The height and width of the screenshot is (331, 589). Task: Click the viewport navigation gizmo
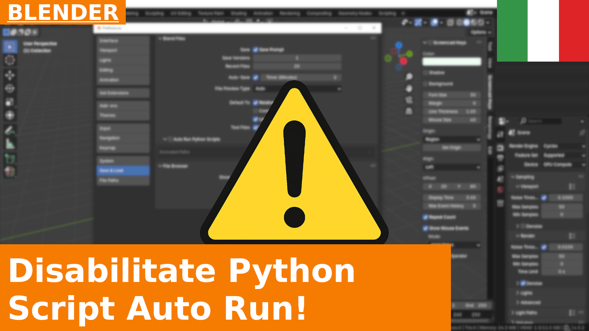click(x=399, y=57)
